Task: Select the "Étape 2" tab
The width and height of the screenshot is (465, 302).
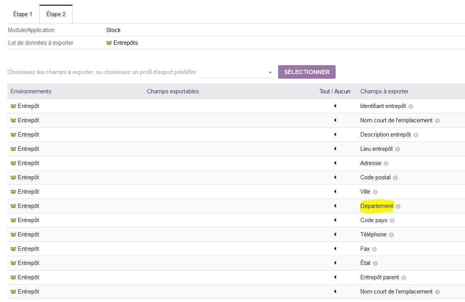Action: click(x=56, y=14)
